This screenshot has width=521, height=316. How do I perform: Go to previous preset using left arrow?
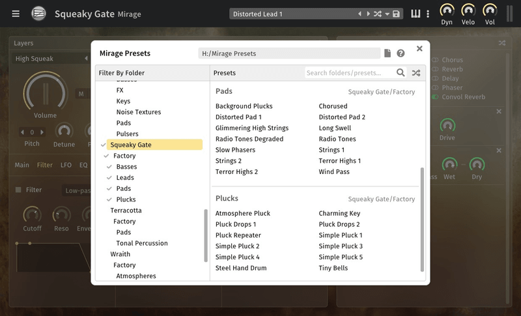(359, 14)
